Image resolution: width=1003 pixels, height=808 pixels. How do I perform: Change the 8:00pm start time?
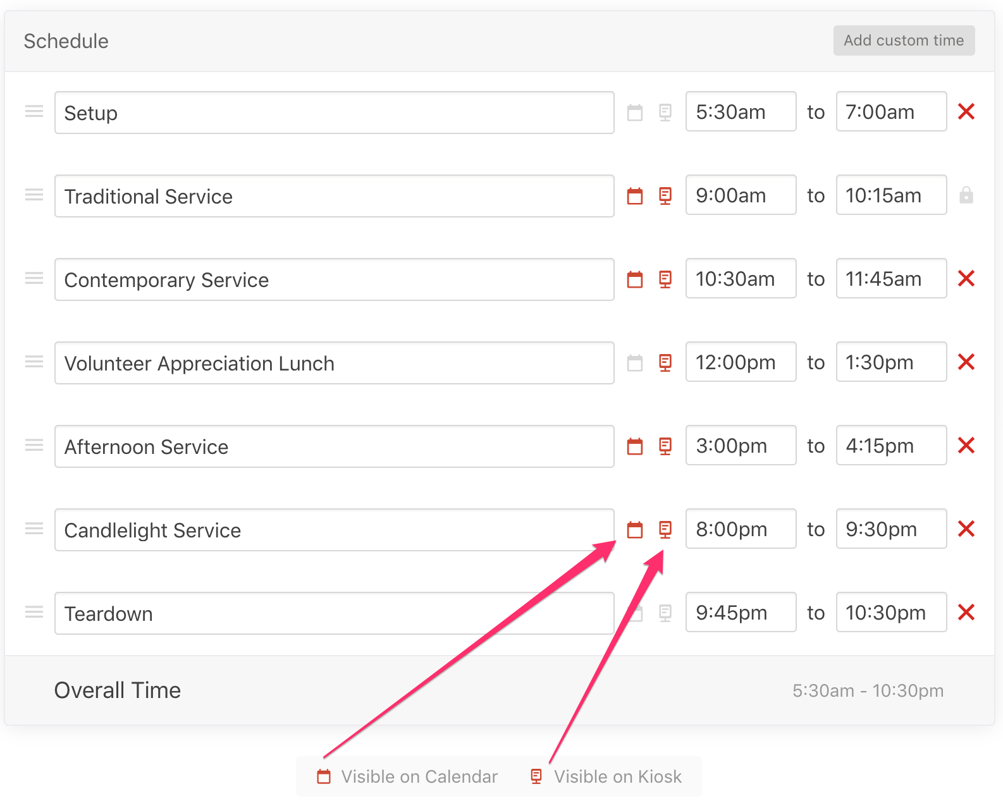(741, 529)
